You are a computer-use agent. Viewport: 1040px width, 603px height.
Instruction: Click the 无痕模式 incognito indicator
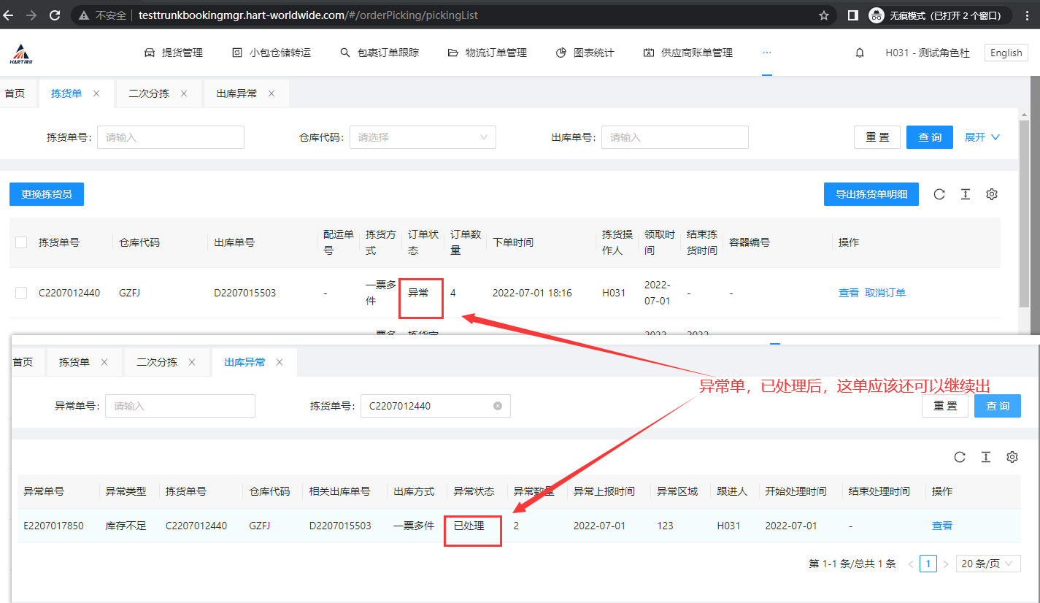pyautogui.click(x=940, y=15)
